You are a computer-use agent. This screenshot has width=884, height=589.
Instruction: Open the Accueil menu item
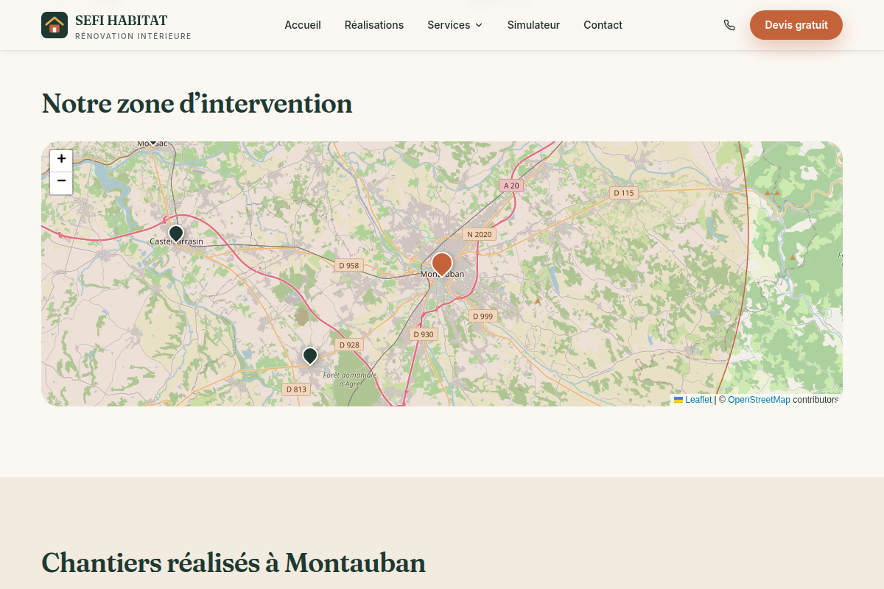[303, 25]
